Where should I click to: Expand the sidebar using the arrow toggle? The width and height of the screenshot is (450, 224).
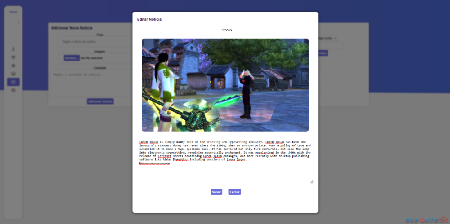(18, 22)
